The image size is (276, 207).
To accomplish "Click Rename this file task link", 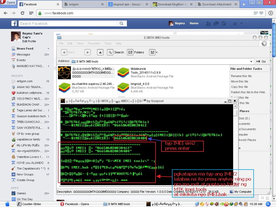I will coord(241,76).
